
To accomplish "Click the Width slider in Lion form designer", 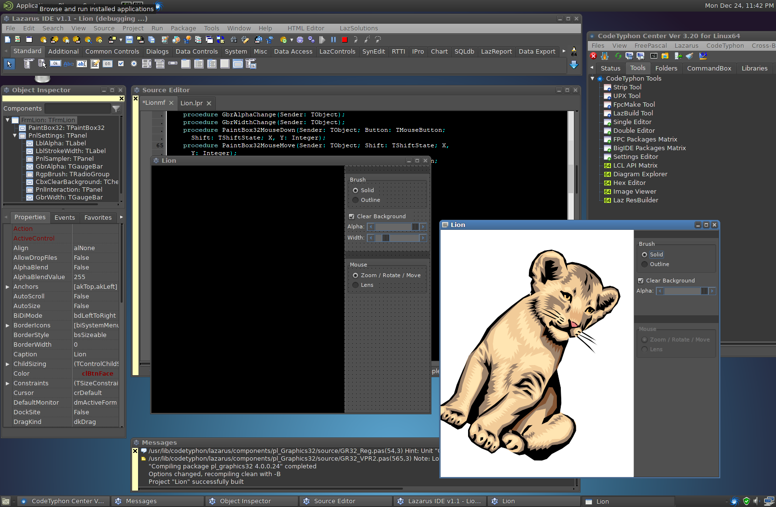I will 397,238.
